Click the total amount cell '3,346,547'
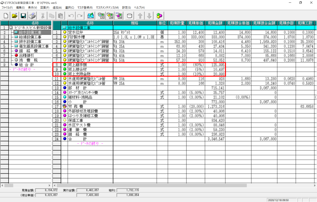317x202 pixels. (215, 139)
